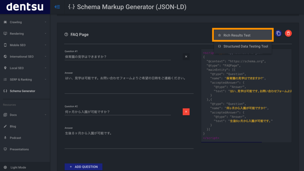Click the Podcast microphone icon
The height and width of the screenshot is (171, 304).
coord(5,138)
